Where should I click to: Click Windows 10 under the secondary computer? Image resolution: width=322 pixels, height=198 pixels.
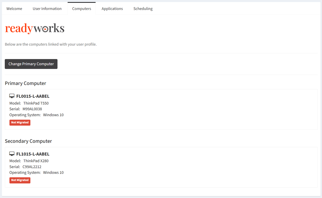click(x=53, y=173)
